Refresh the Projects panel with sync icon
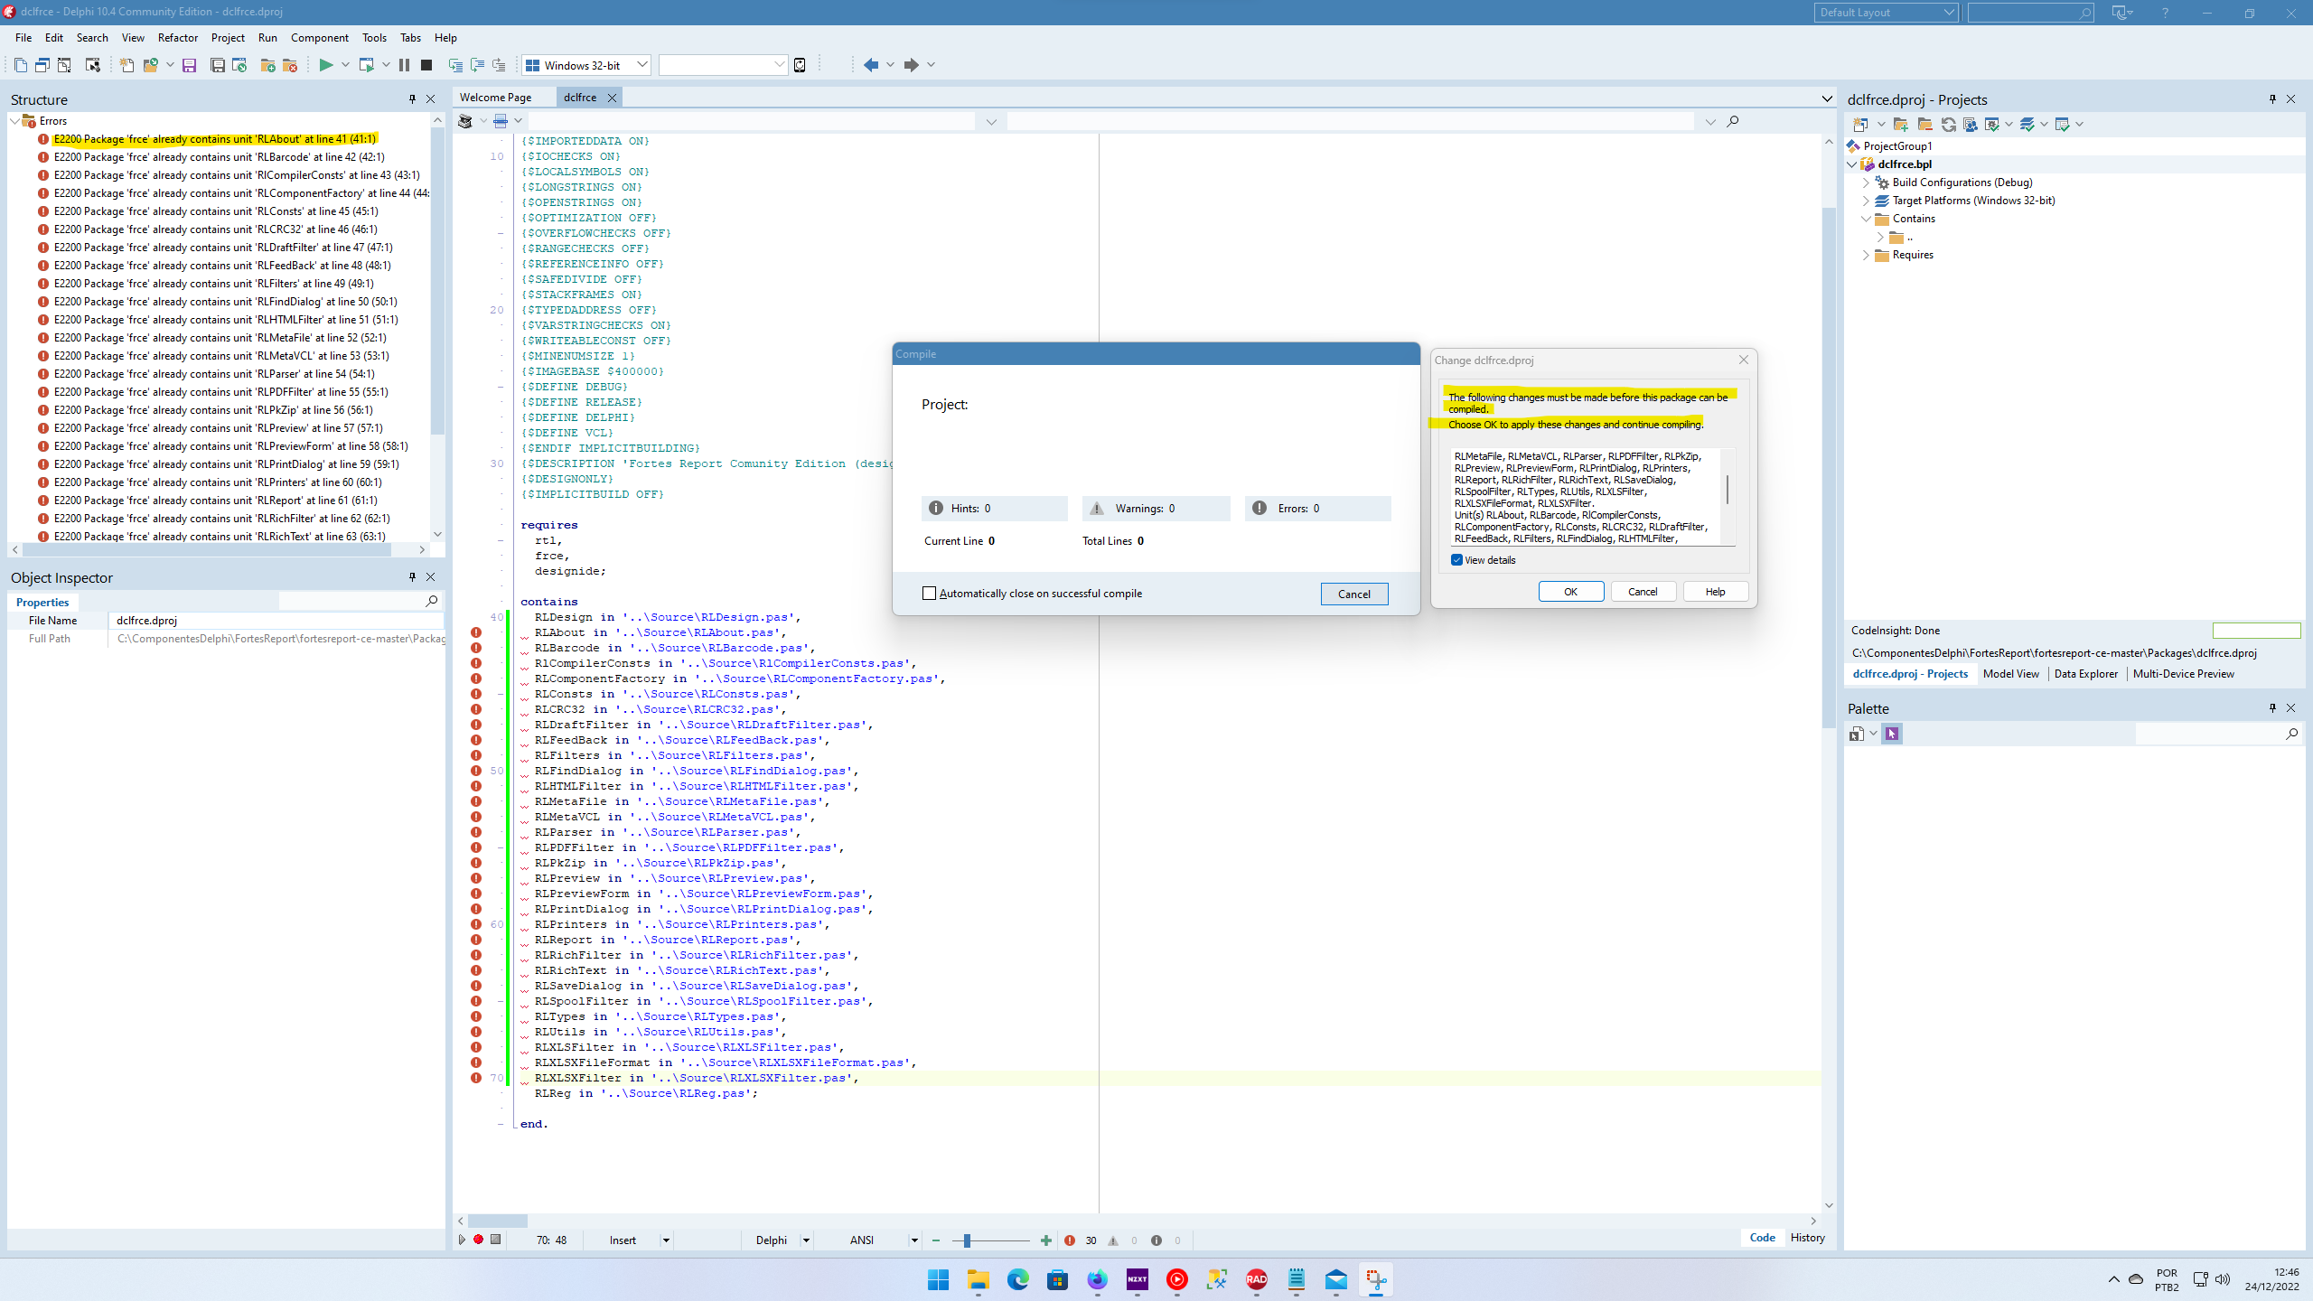Screen dimensions: 2313x1301 [x=1949, y=125]
